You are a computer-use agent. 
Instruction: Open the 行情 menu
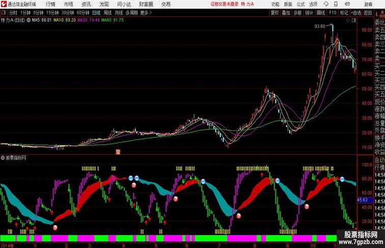click(50, 4)
